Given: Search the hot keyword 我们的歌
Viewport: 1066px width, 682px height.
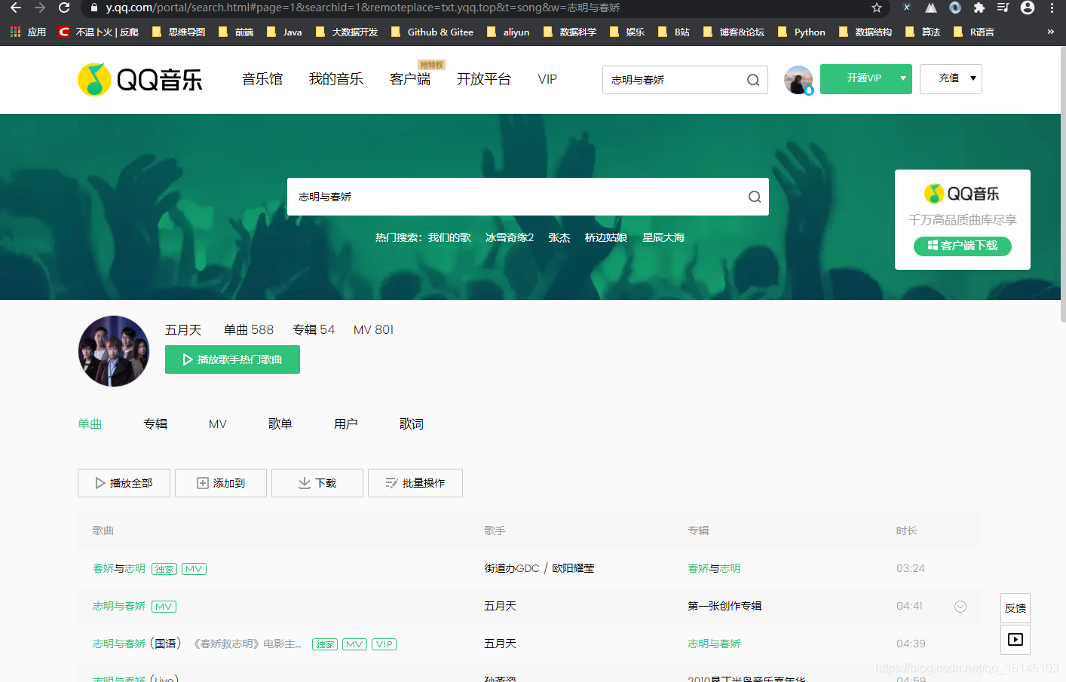Looking at the screenshot, I should pyautogui.click(x=449, y=237).
